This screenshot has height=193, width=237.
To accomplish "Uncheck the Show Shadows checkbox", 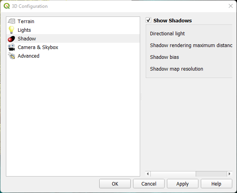I will point(148,20).
